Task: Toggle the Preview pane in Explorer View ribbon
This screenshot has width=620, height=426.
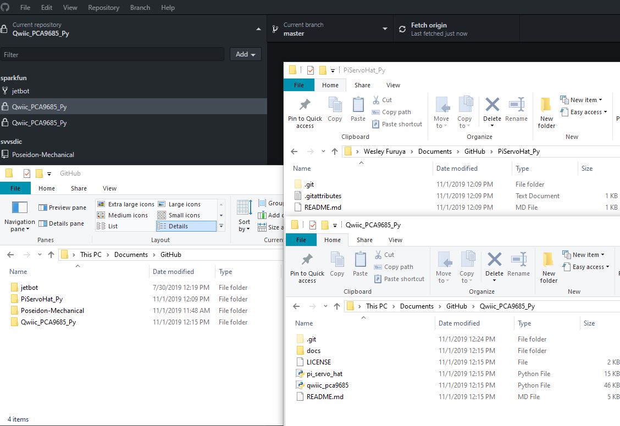Action: (62, 207)
